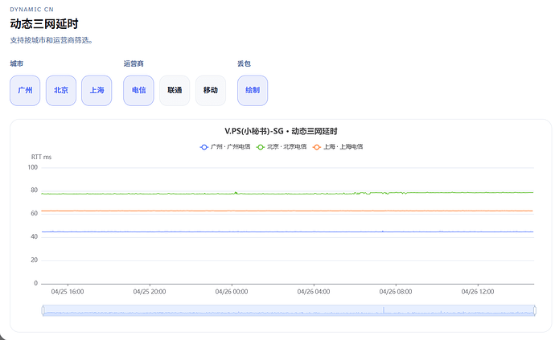The width and height of the screenshot is (555, 340).
Task: Toggle the 广州 city filter
Action: coord(25,91)
